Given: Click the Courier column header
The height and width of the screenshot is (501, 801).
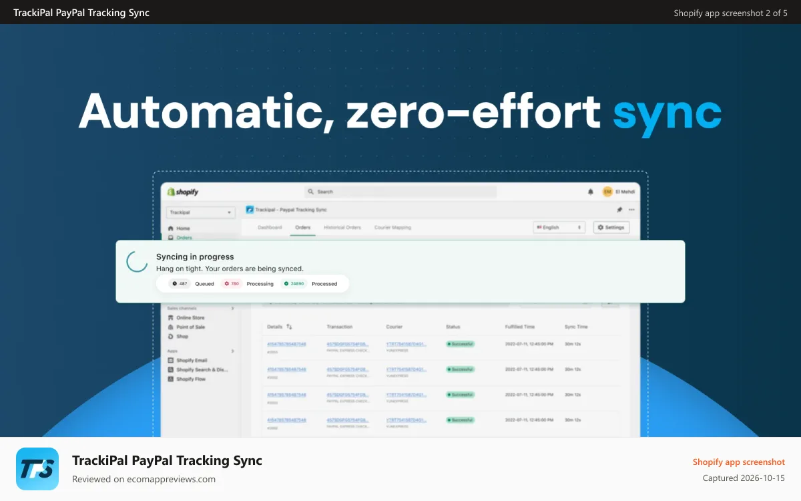Looking at the screenshot, I should [x=394, y=327].
